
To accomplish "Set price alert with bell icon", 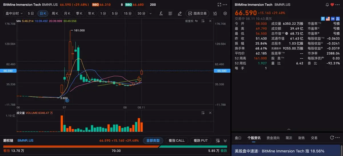I will (x=327, y=5).
